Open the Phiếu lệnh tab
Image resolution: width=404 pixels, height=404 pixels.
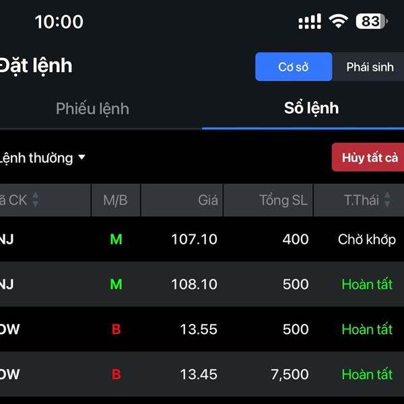point(92,108)
